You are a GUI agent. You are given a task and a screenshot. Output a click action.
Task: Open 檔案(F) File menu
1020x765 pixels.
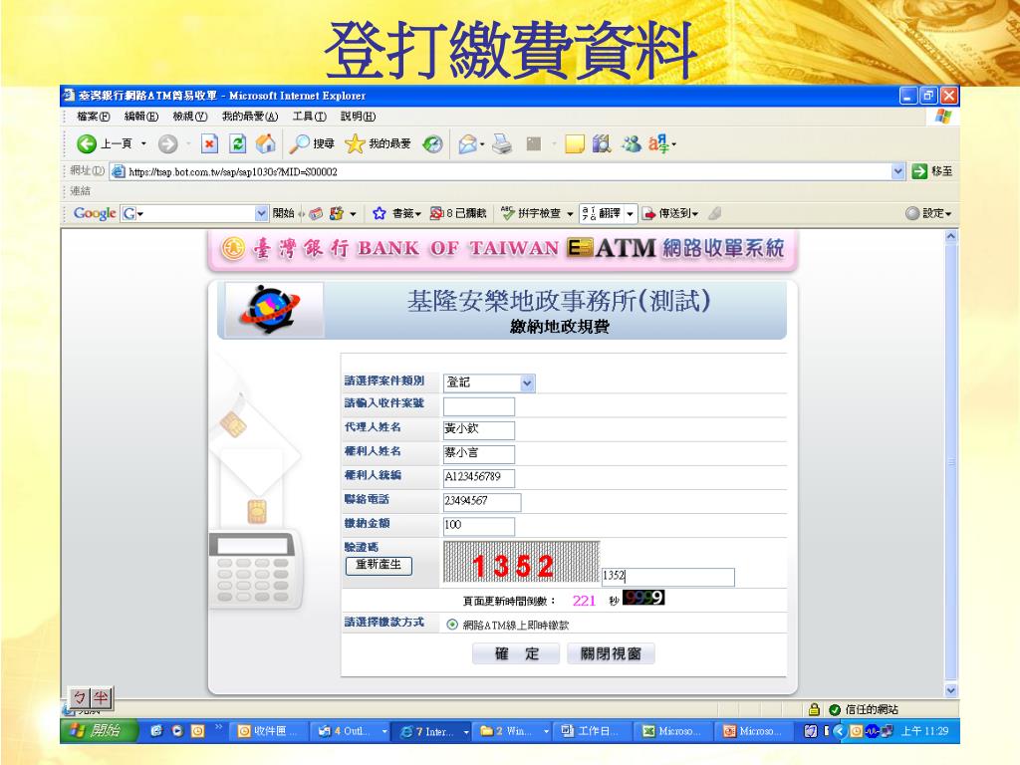coord(93,117)
